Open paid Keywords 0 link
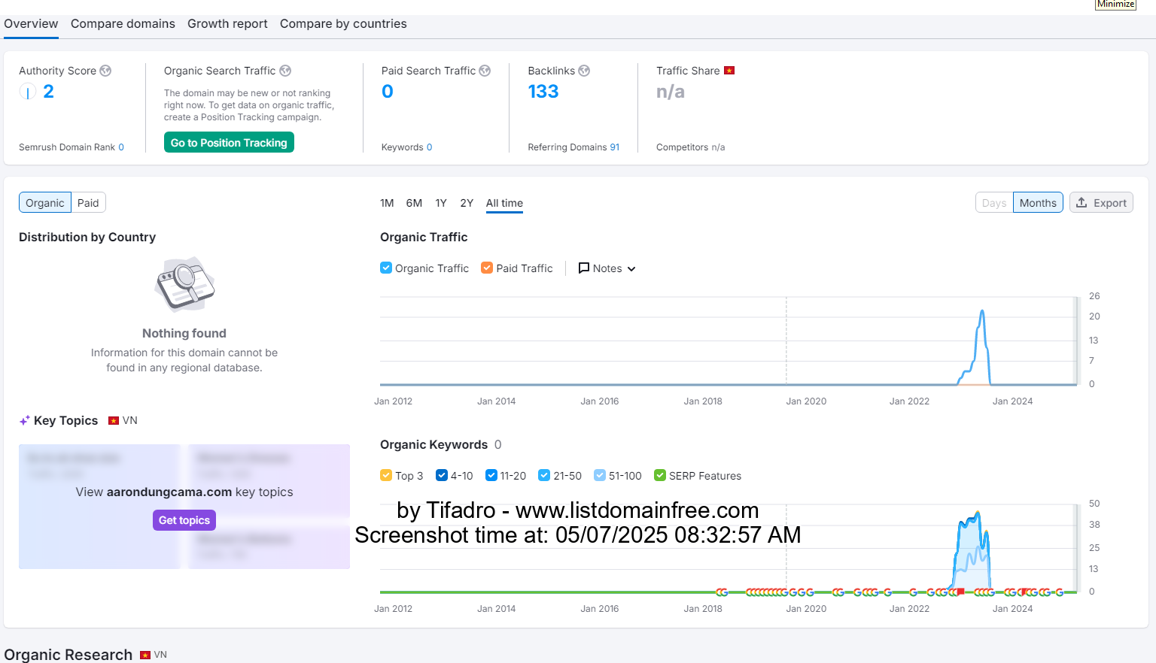1156x663 pixels. point(429,147)
